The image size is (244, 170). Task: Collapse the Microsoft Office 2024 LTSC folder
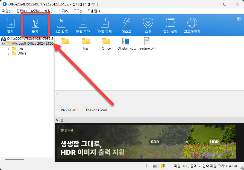pos(3,44)
